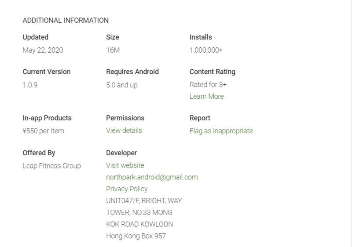352x247 pixels.
Task: Click the May 22, 2020 update date
Action: pyautogui.click(x=43, y=50)
